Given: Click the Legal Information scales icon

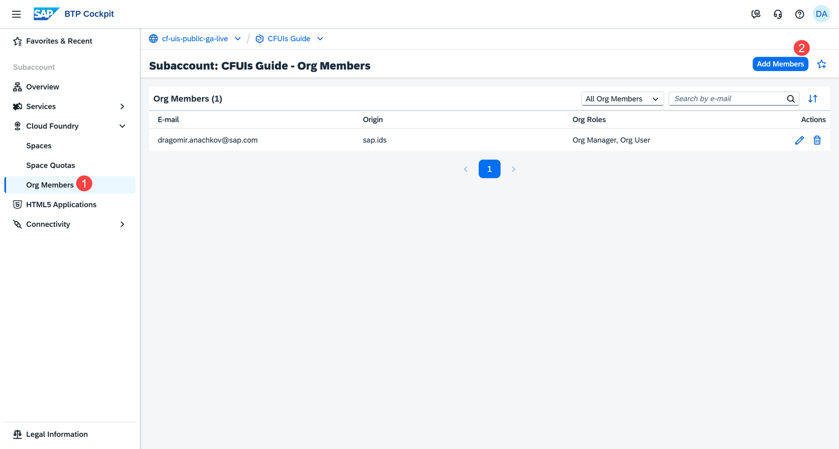Looking at the screenshot, I should [x=17, y=434].
